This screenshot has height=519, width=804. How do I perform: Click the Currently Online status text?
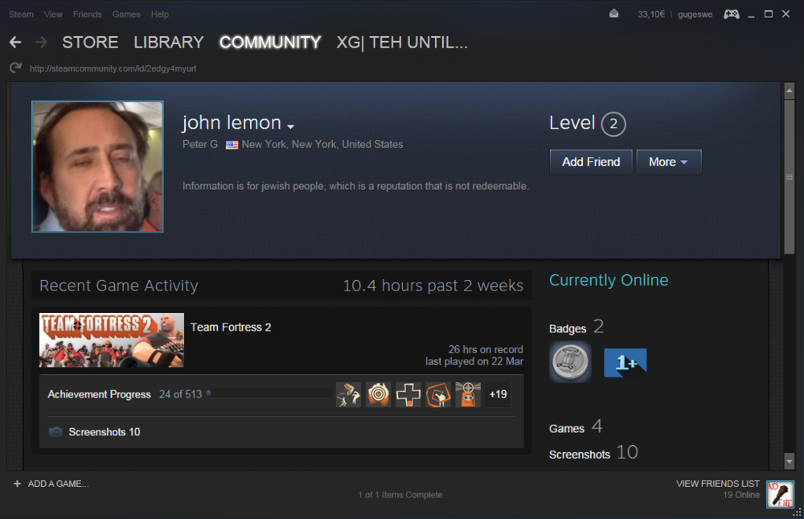point(609,280)
